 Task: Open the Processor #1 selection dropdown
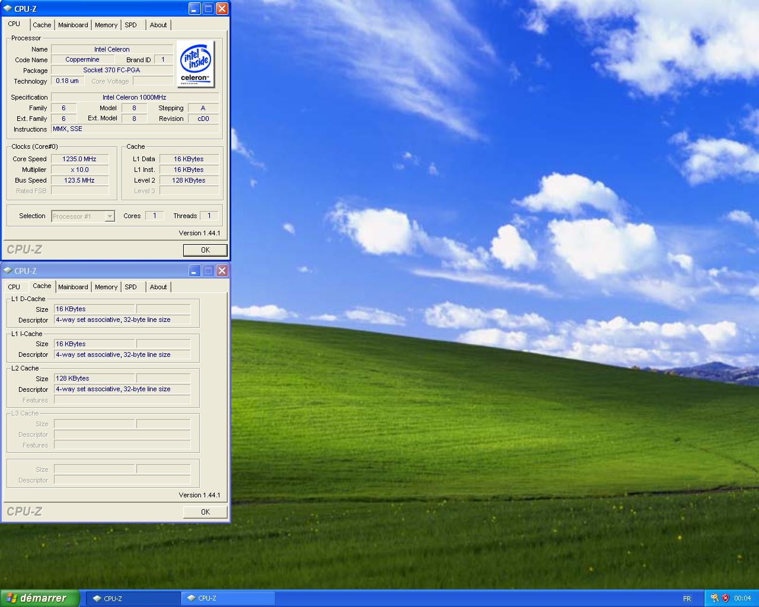(83, 216)
